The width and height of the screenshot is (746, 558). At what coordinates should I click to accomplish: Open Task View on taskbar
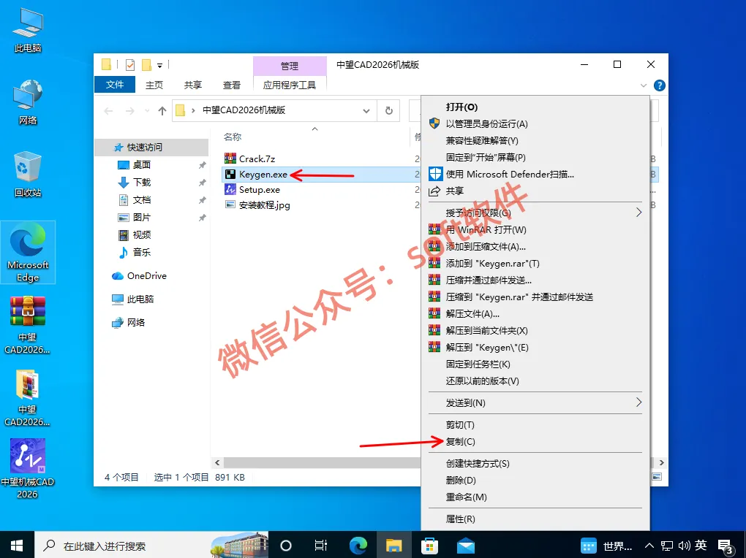pyautogui.click(x=321, y=545)
